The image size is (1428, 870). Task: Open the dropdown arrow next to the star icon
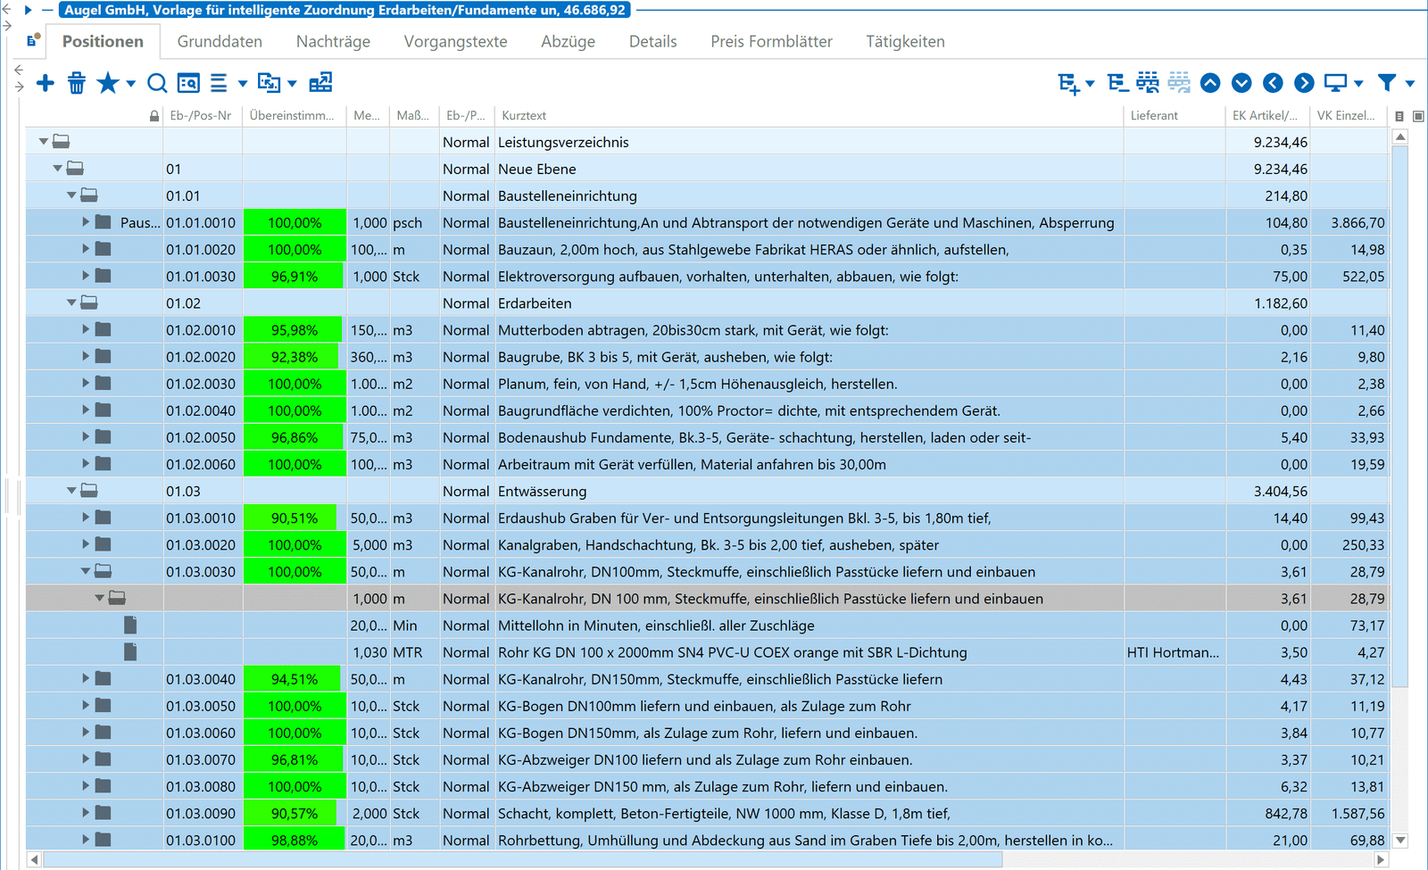pos(131,84)
